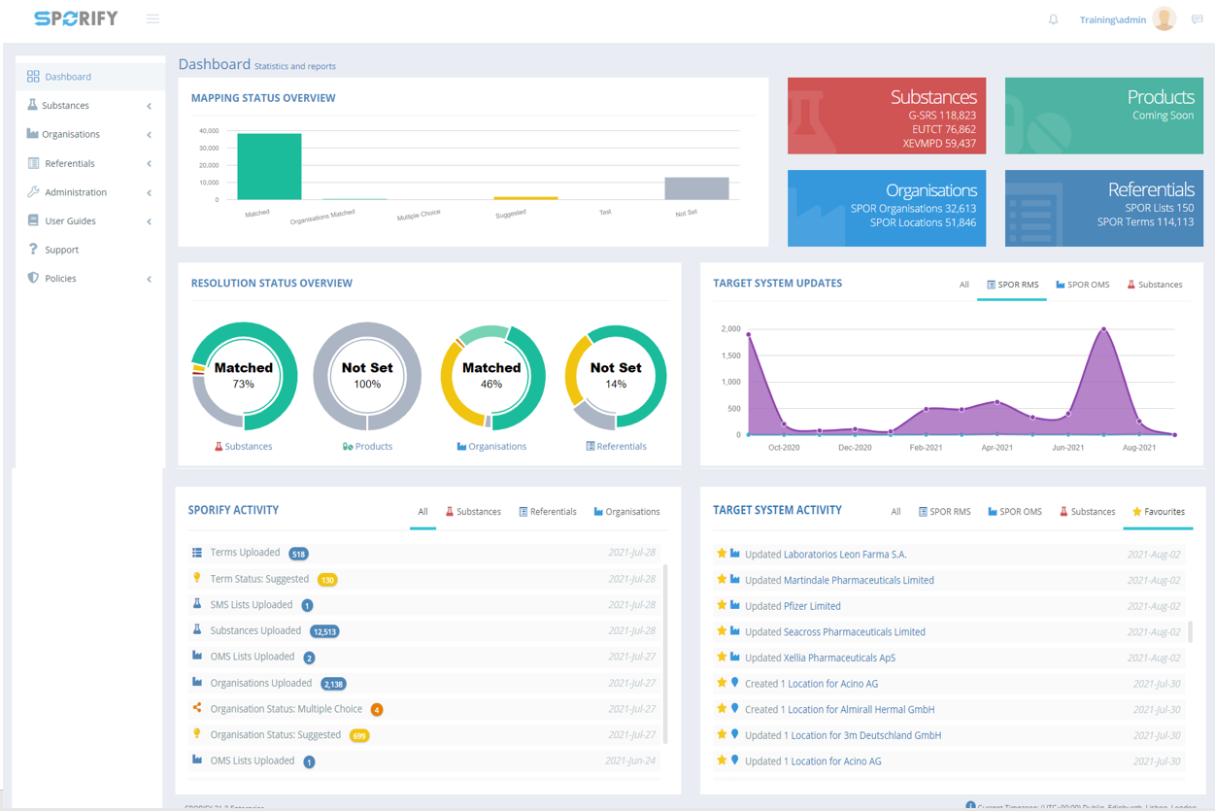This screenshot has height=811, width=1215.
Task: Click the Substances Uploaded 12,513 badge
Action: 324,631
